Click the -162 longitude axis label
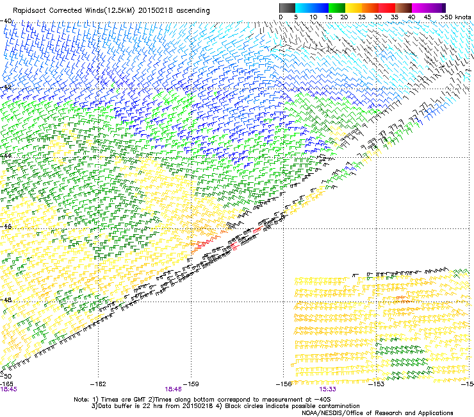The image size is (474, 417). (x=98, y=384)
